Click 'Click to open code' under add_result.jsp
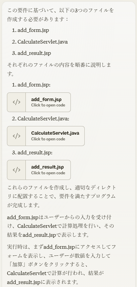This screenshot has height=287, width=137. pos(48,173)
